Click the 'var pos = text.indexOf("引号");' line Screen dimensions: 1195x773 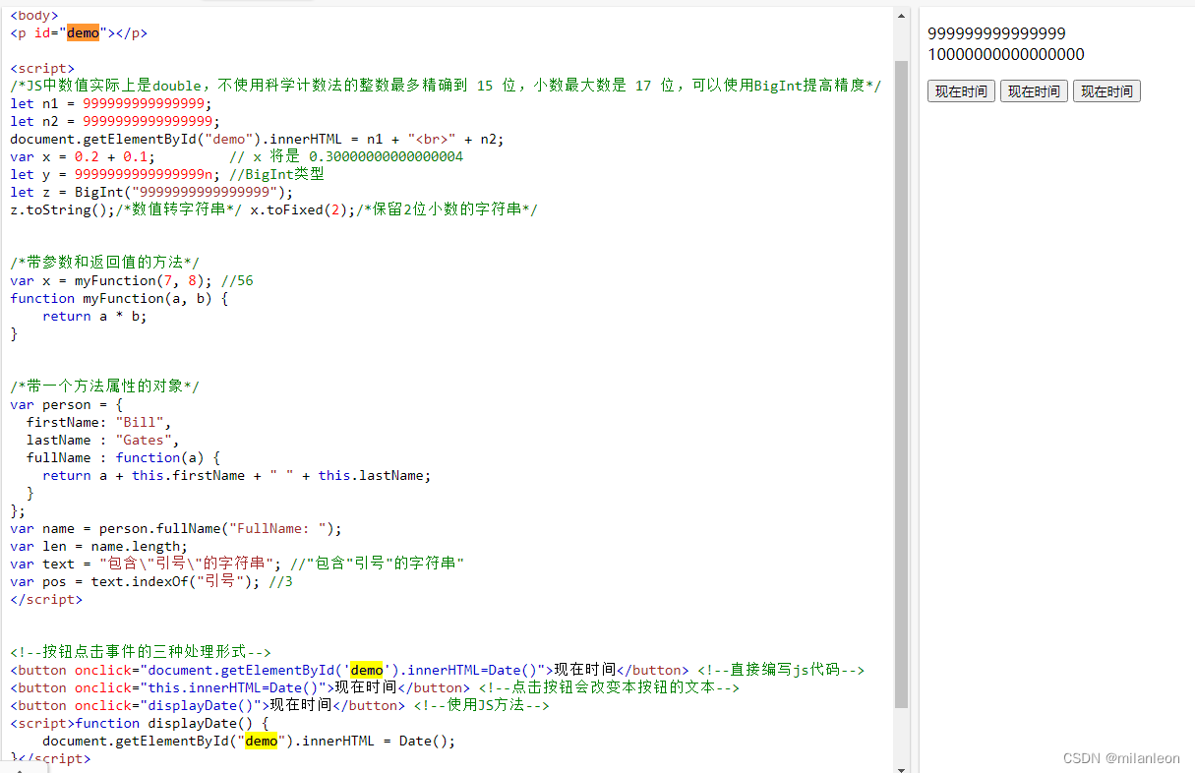[135, 581]
